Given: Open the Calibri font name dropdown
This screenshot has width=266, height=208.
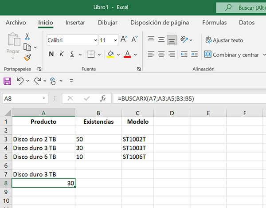Looking at the screenshot, I should [x=95, y=40].
